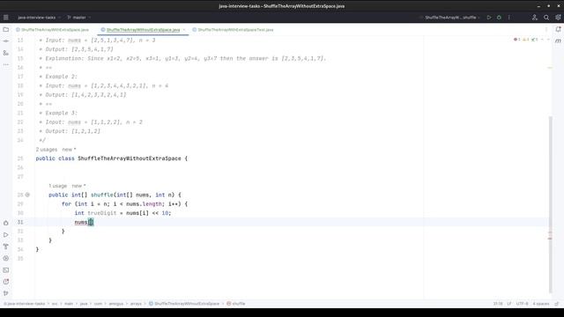This screenshot has height=317, width=564.
Task: Click '1 usage' hint above shuffle method
Action: (x=58, y=186)
